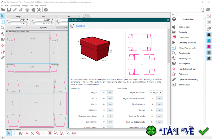Viewport: 212px width, 139px height.
Task: Click the Mirror icon in bottom toolbar
Action: click(74, 133)
